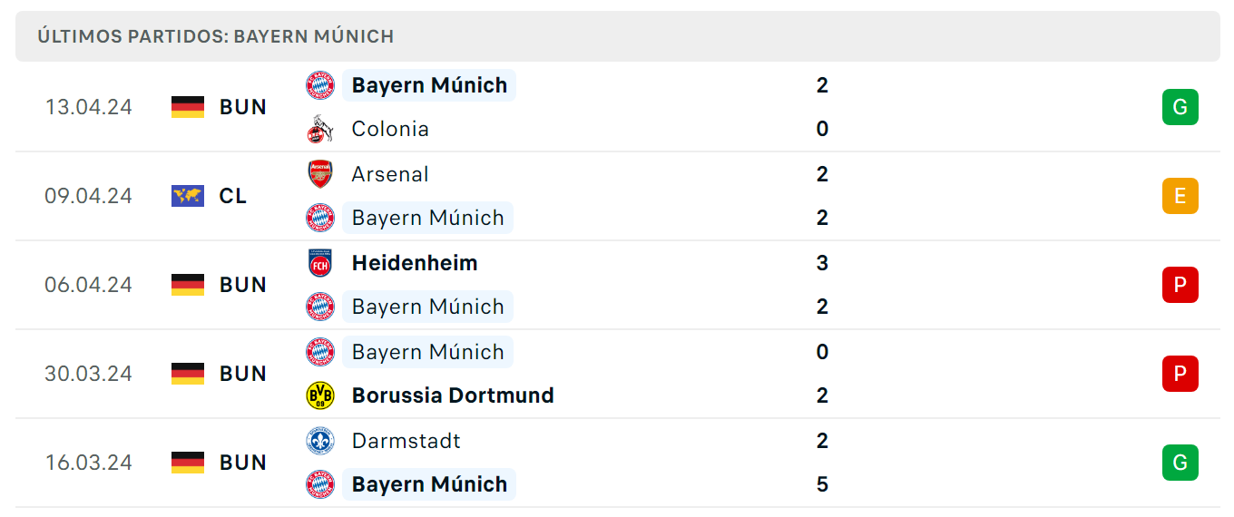Click red P badge for Dortmund match
The width and height of the screenshot is (1234, 517).
(1180, 374)
